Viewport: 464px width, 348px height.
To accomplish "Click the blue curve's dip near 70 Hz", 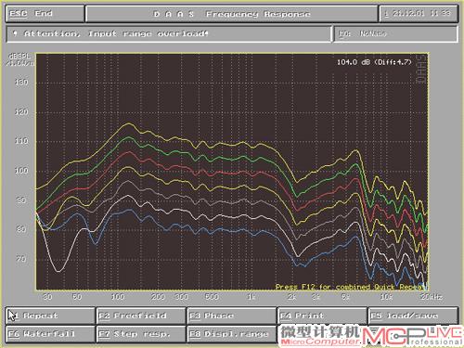I will pos(96,243).
